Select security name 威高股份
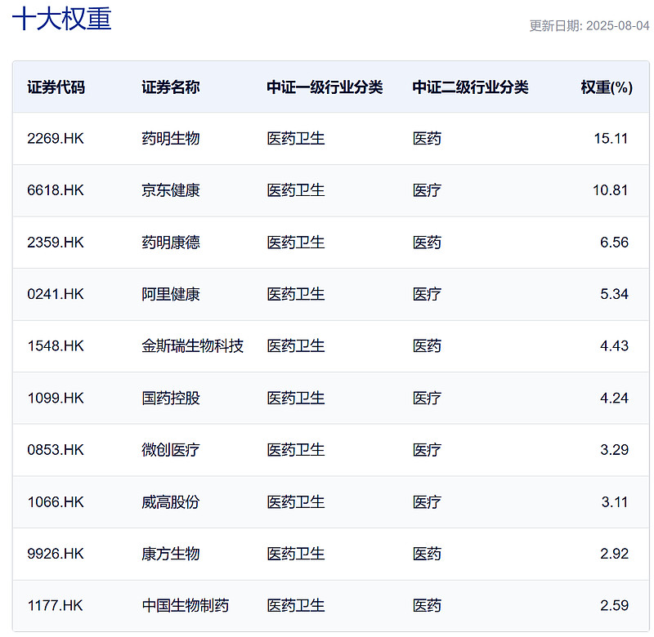This screenshot has height=637, width=654. click(x=171, y=502)
